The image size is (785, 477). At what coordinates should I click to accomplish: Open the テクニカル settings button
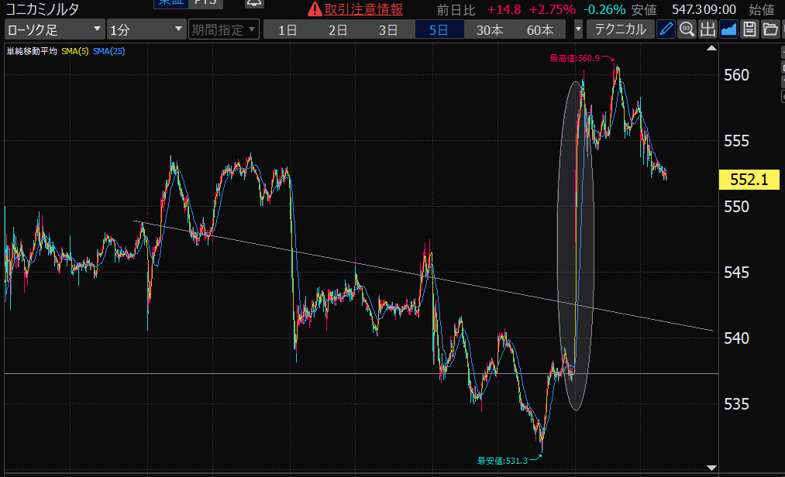pos(620,30)
